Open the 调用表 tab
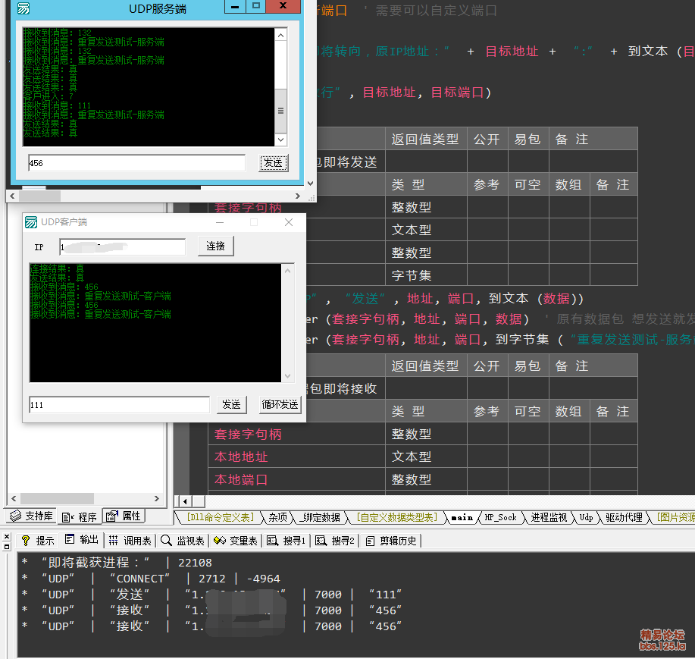Screen dimensions: 695x659 point(130,541)
